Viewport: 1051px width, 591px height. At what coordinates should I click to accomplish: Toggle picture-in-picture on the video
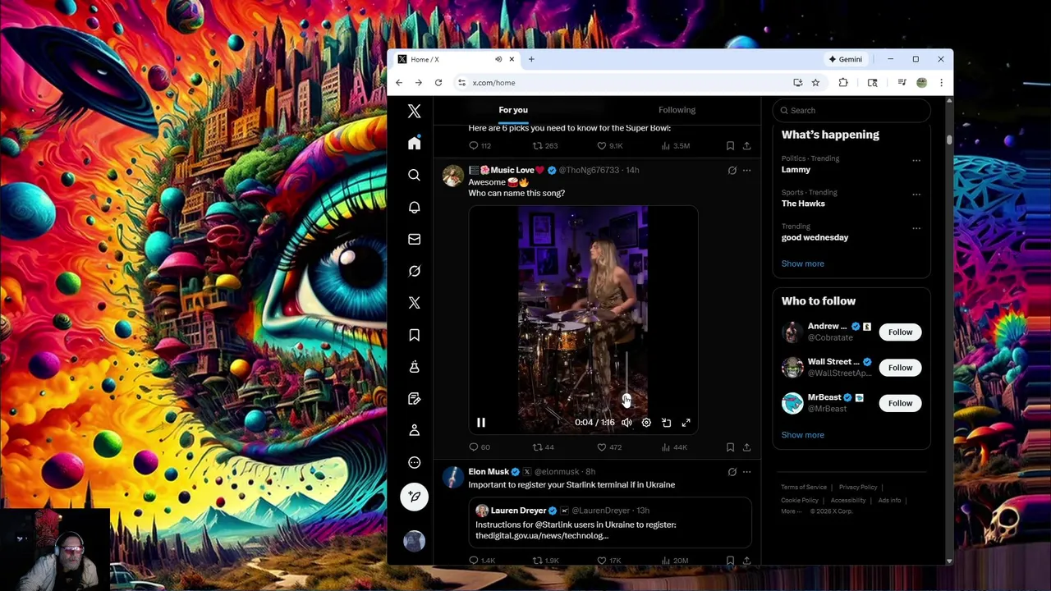point(666,423)
